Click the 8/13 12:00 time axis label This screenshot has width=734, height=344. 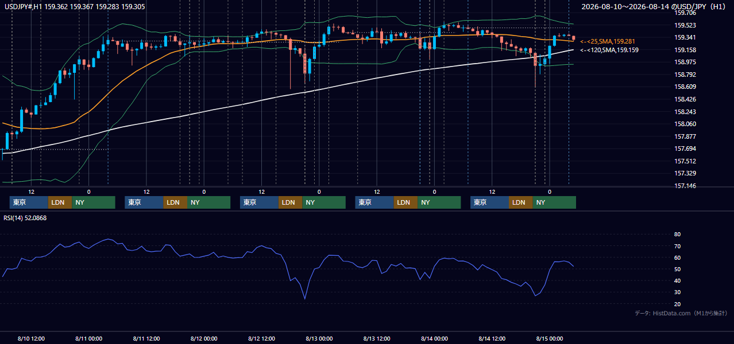coord(377,338)
